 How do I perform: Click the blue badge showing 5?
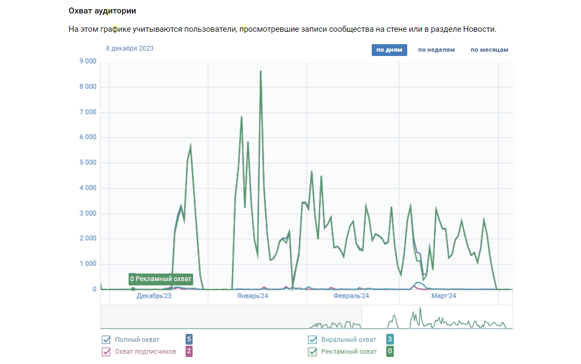coord(189,339)
